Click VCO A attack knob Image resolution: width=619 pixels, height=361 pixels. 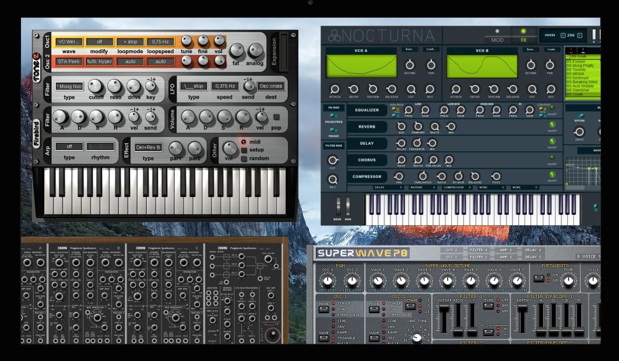click(x=334, y=89)
